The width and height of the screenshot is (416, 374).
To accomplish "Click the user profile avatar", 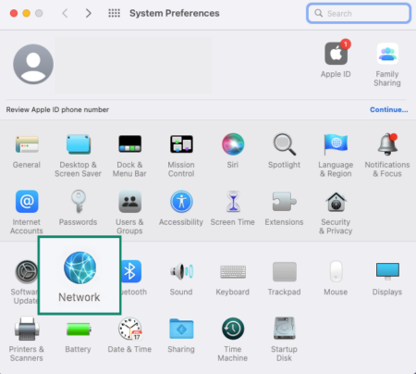I will pyautogui.click(x=33, y=64).
